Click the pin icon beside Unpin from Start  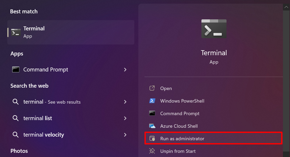point(152,151)
